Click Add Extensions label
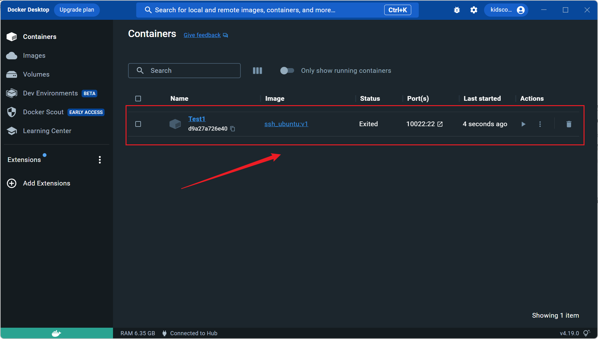 coord(46,183)
